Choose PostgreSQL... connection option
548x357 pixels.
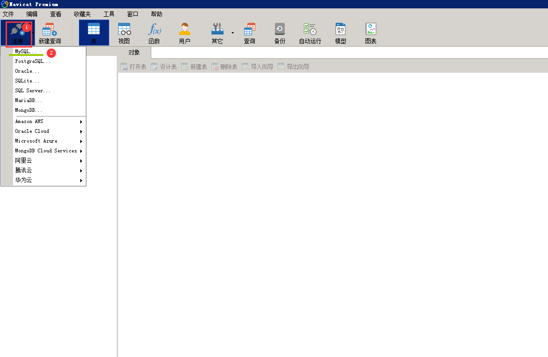click(x=44, y=61)
